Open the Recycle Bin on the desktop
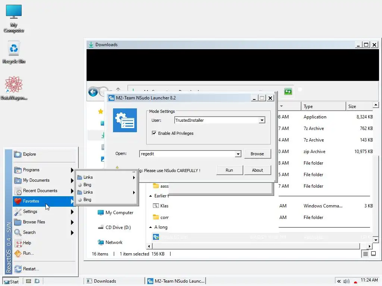 tap(14, 52)
